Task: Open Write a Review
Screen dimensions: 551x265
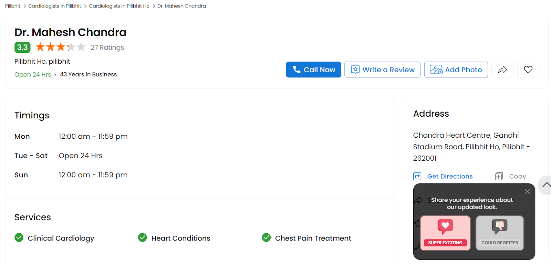Action: pyautogui.click(x=383, y=70)
